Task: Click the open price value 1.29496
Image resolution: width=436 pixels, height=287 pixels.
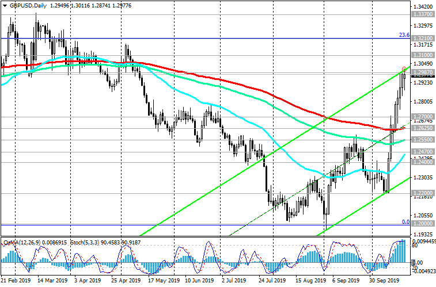Action: point(59,6)
